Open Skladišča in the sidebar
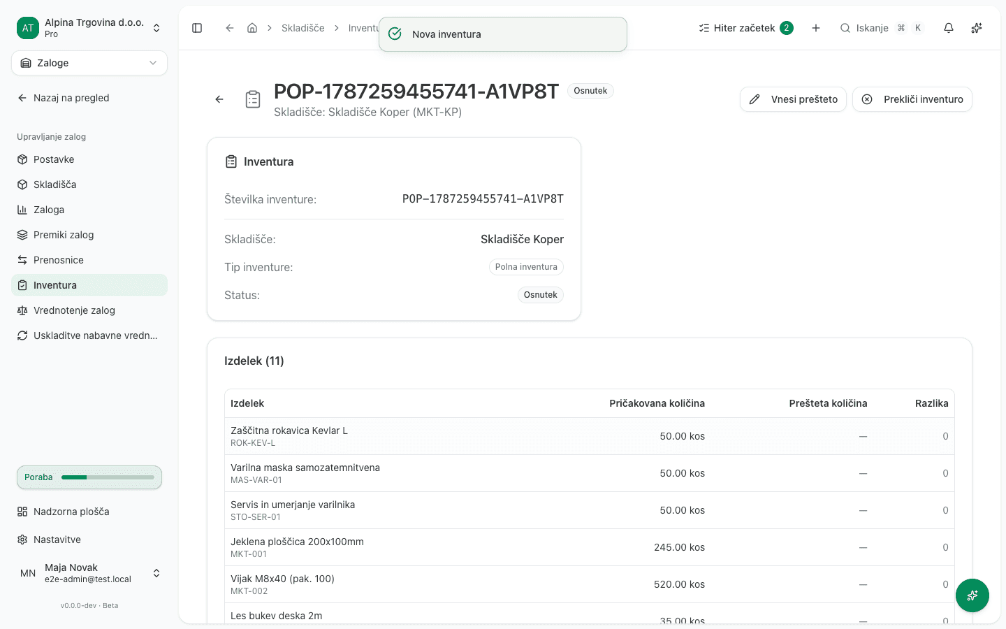The height and width of the screenshot is (629, 1006). pyautogui.click(x=89, y=185)
